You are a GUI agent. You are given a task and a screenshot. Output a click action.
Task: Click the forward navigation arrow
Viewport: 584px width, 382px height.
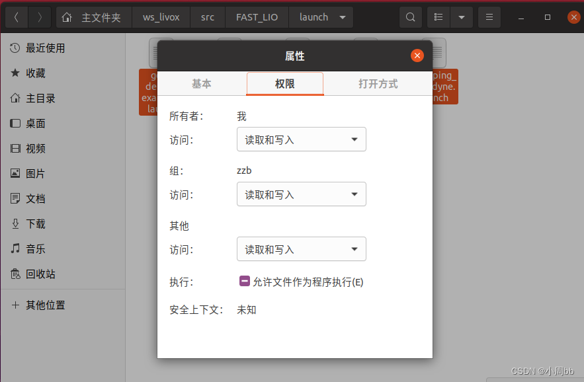39,17
